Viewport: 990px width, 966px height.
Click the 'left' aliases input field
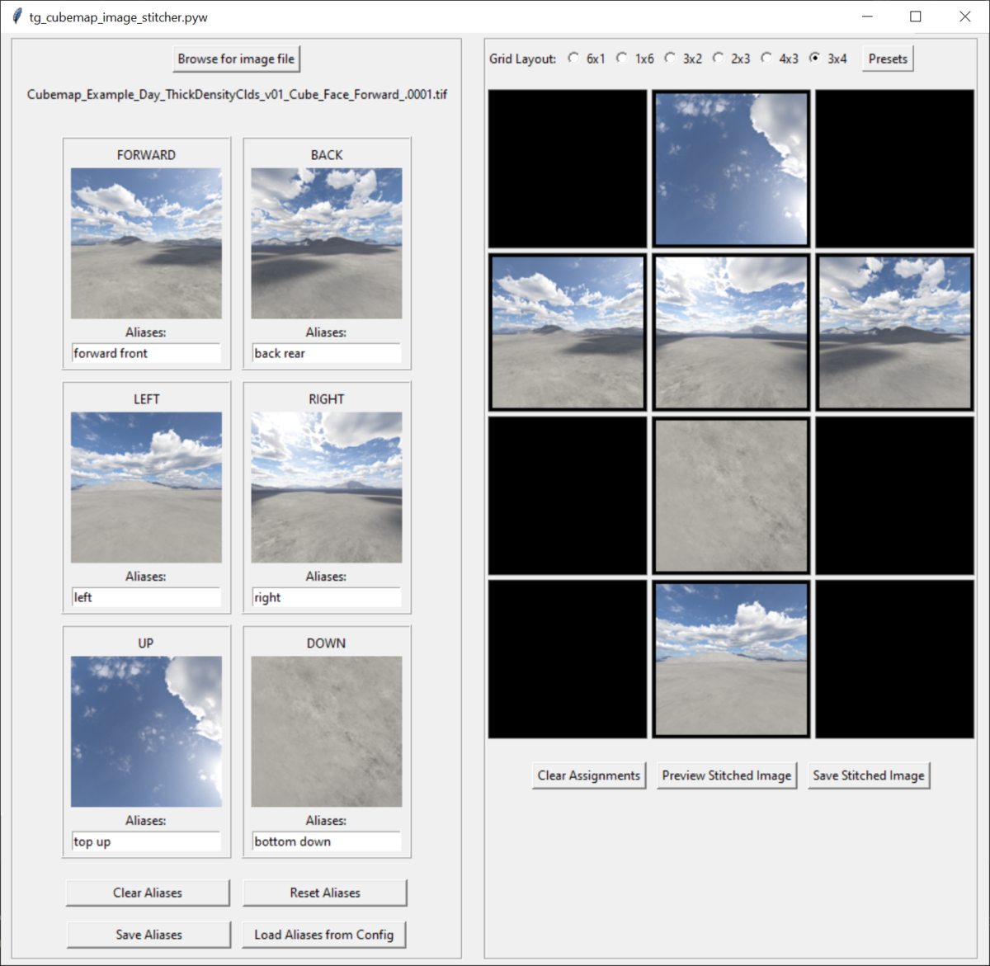click(146, 597)
